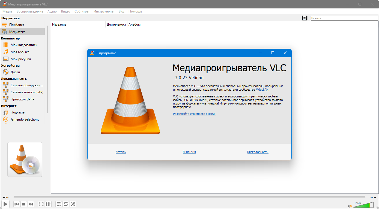Open the Субтитры menu
This screenshot has height=209, width=379.
click(82, 11)
